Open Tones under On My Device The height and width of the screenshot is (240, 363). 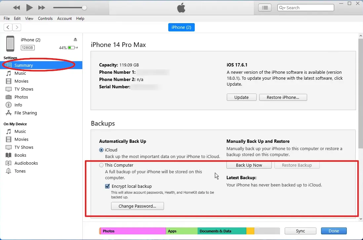point(20,171)
